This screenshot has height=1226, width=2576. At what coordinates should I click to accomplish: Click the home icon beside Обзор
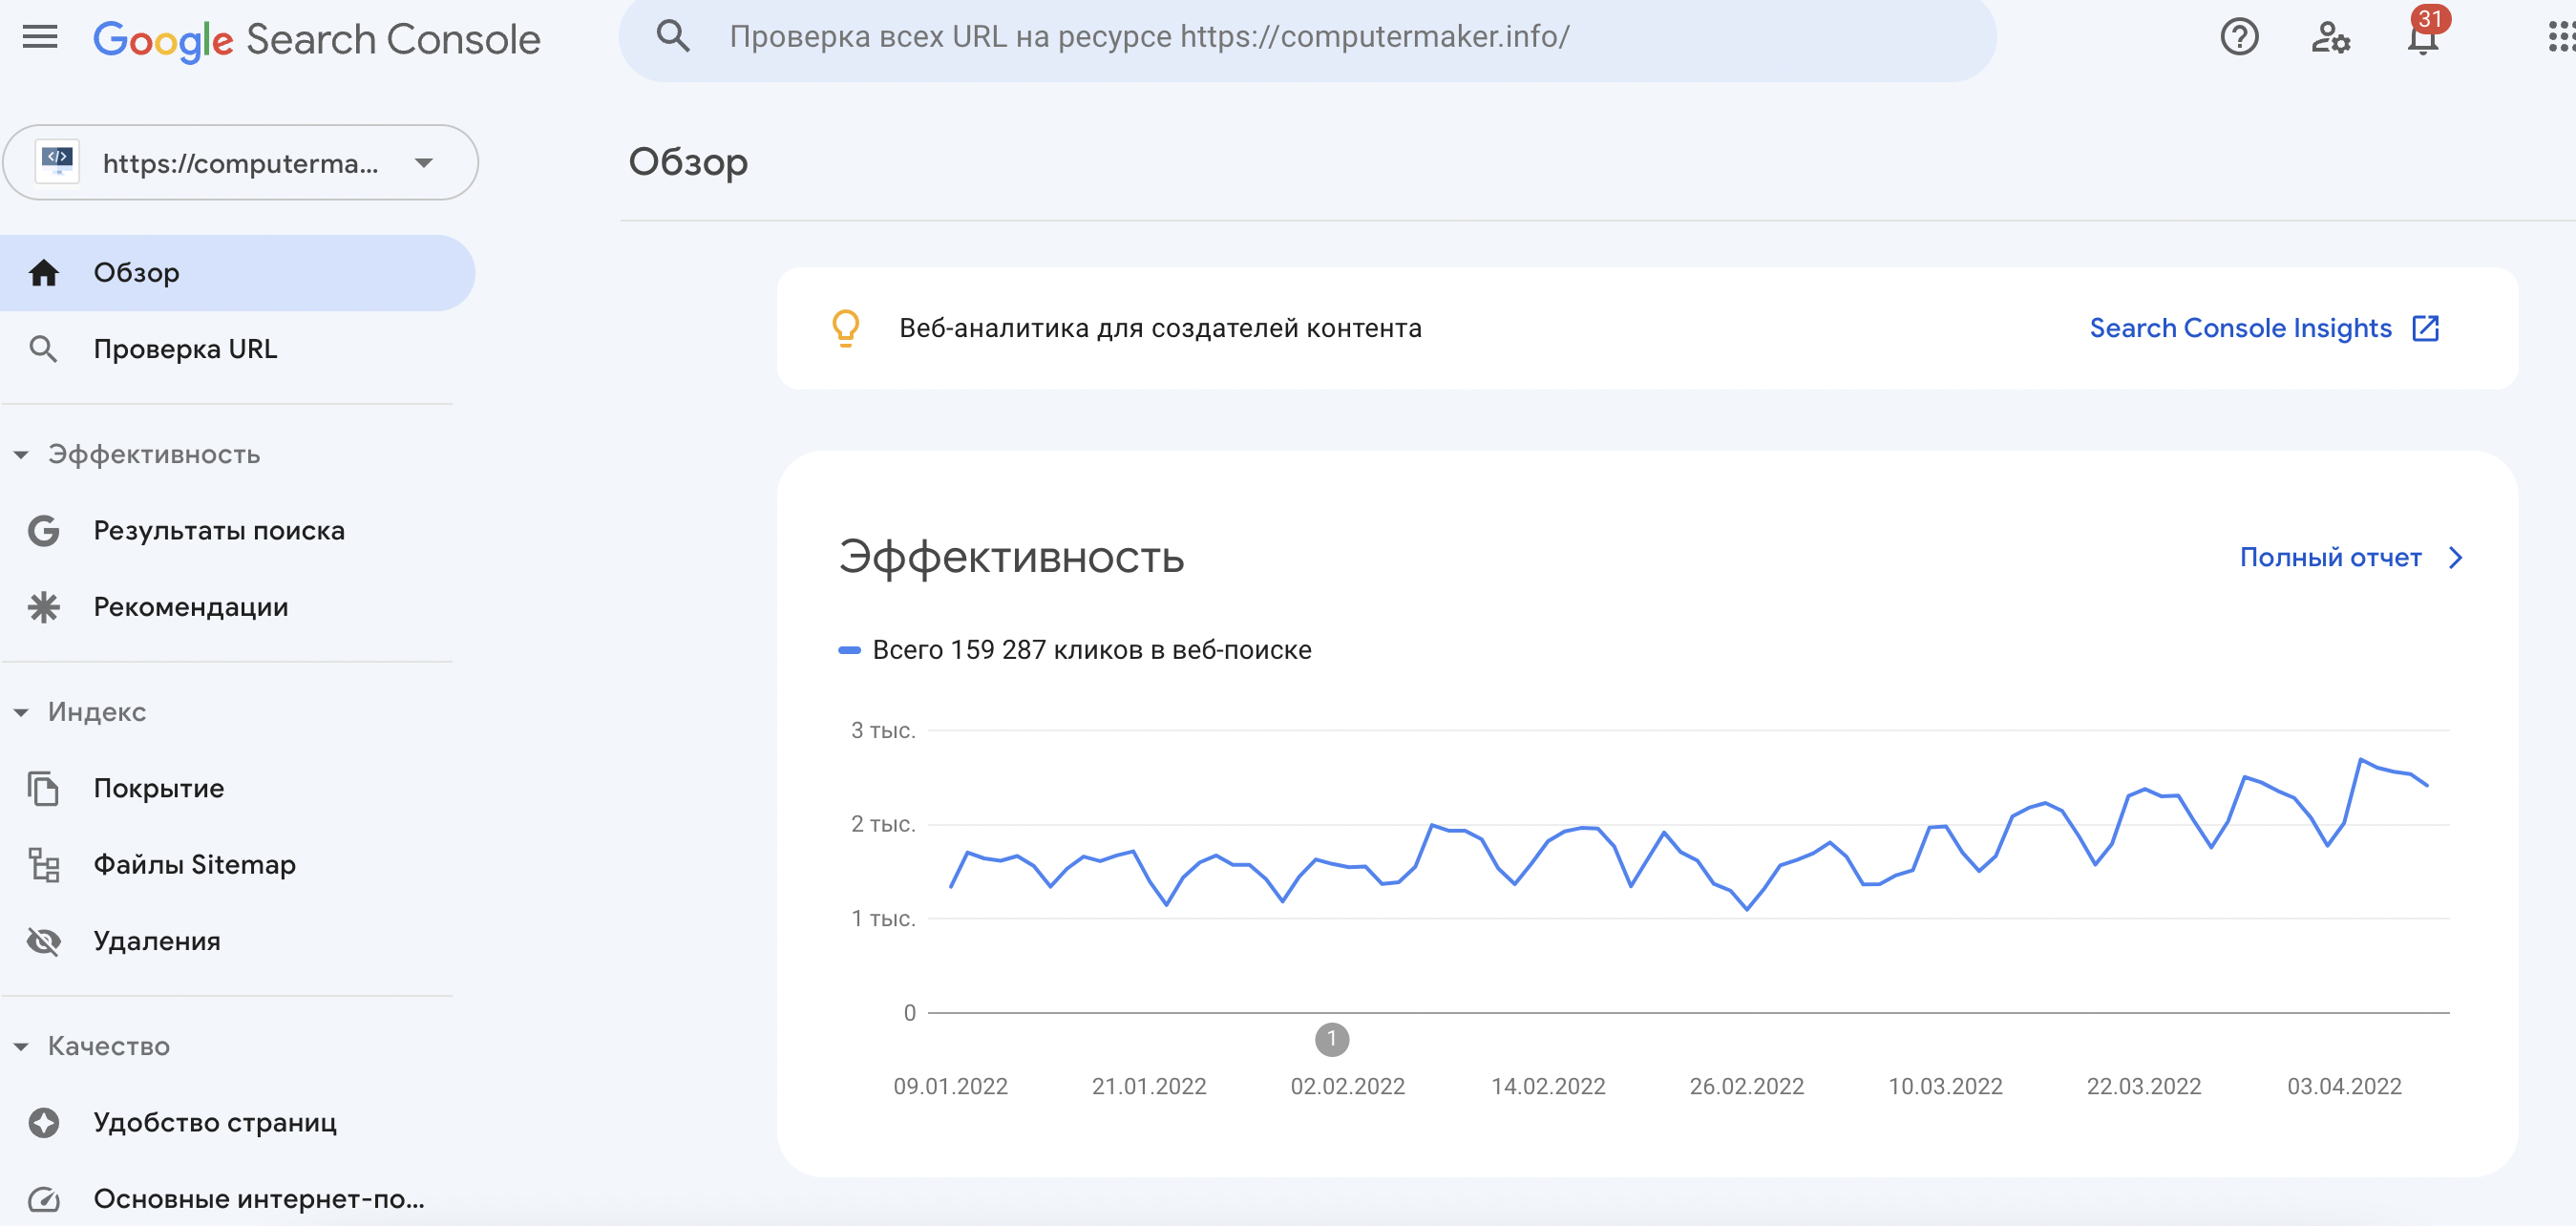click(43, 272)
